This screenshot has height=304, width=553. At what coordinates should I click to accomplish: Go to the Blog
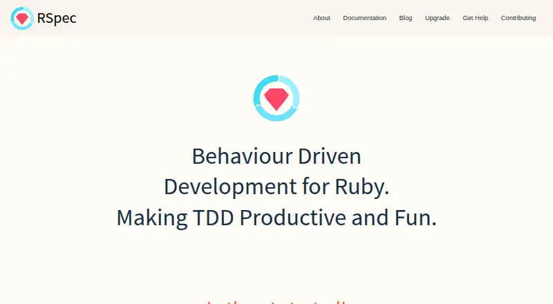406,18
